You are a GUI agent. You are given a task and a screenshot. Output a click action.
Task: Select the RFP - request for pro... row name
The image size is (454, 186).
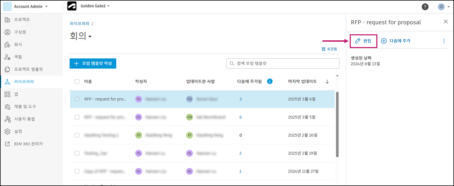point(105,99)
